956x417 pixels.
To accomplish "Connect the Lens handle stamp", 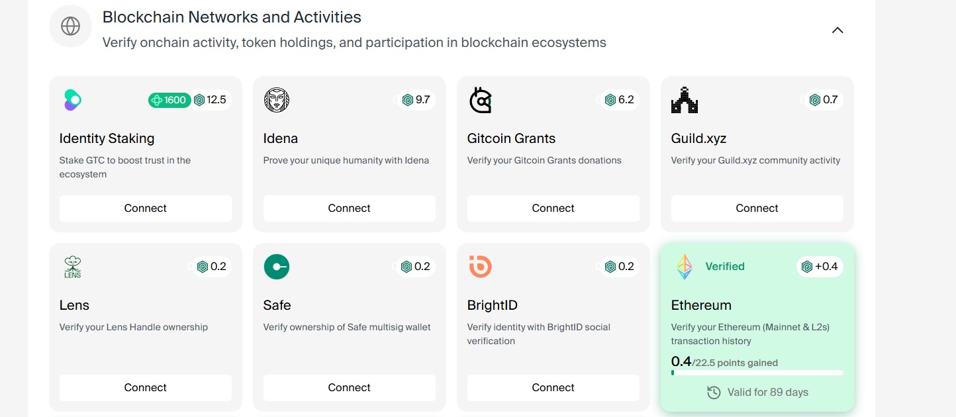I will pos(146,387).
